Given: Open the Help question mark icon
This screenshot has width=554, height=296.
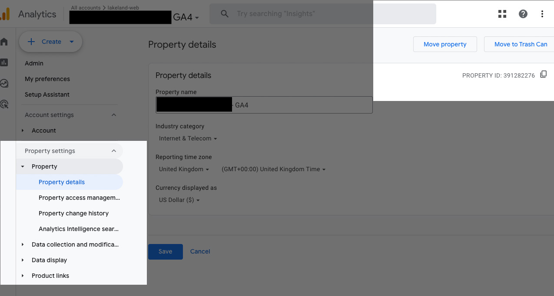Looking at the screenshot, I should tap(523, 14).
